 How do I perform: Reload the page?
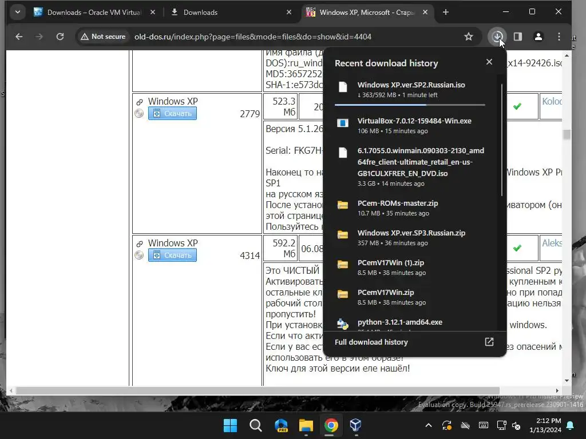[x=60, y=37]
